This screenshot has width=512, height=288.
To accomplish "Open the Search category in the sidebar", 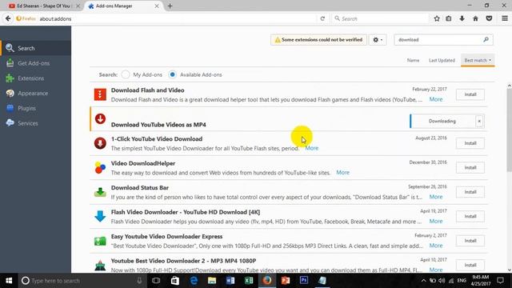I will click(35, 48).
